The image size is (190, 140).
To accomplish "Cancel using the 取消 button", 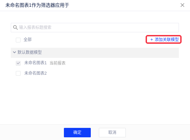I will (x=112, y=133).
